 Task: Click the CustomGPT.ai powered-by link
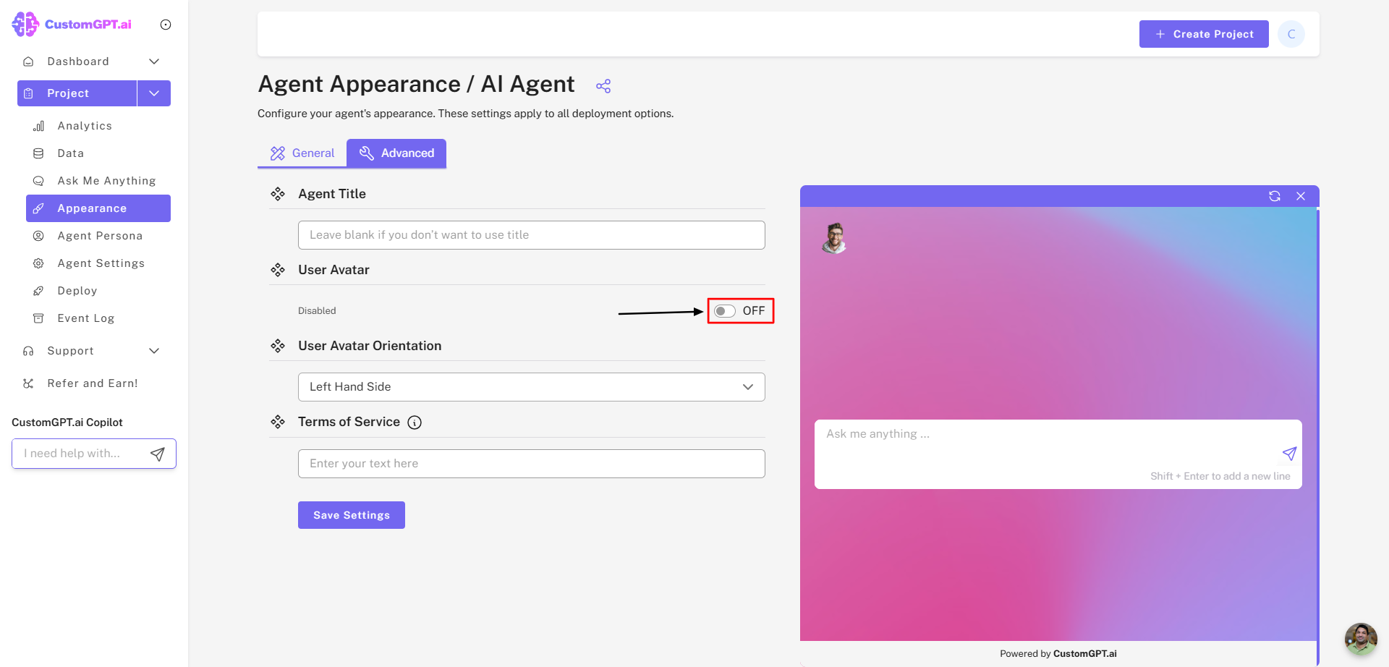[x=1085, y=654]
